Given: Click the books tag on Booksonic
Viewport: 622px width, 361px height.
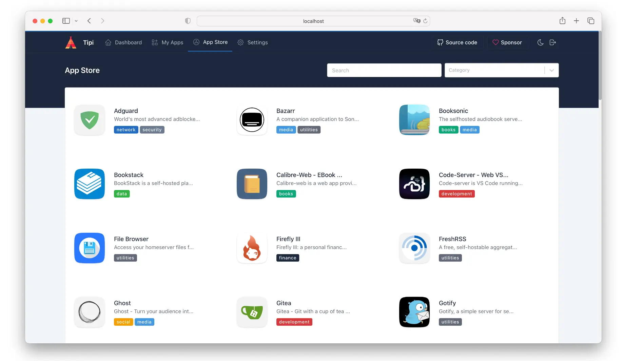Looking at the screenshot, I should tap(448, 130).
